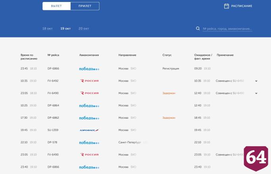This screenshot has height=174, width=271.
Task: Click the Россия logo in FV-6490 23:05 19.10 row
Action: [x=90, y=155]
